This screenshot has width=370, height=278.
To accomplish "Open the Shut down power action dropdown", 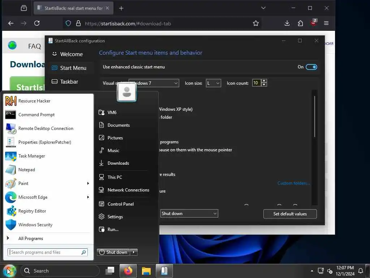I will 189,214.
